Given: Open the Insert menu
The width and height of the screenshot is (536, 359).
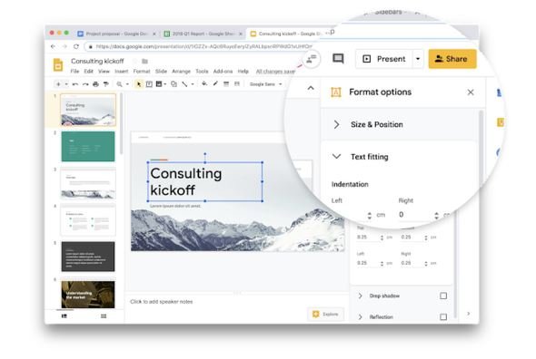Looking at the screenshot, I should click(x=122, y=72).
